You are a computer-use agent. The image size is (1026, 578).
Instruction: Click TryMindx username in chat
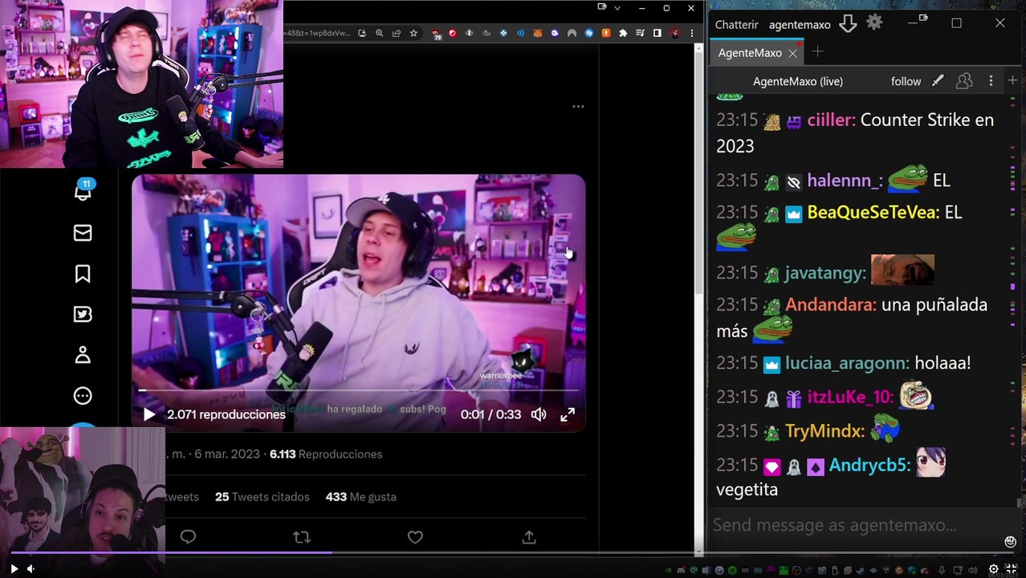tap(824, 431)
